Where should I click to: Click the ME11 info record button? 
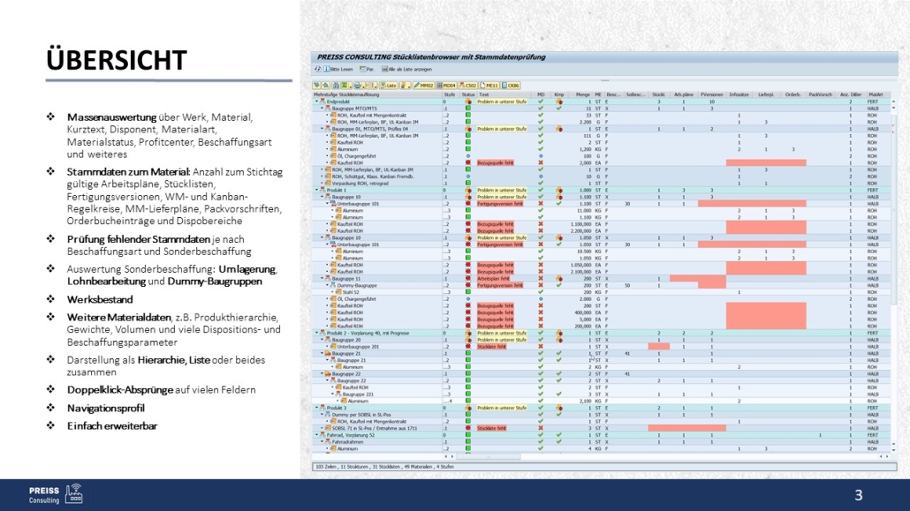point(490,86)
